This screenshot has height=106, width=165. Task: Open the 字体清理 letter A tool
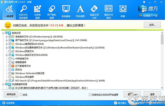(x=80, y=12)
